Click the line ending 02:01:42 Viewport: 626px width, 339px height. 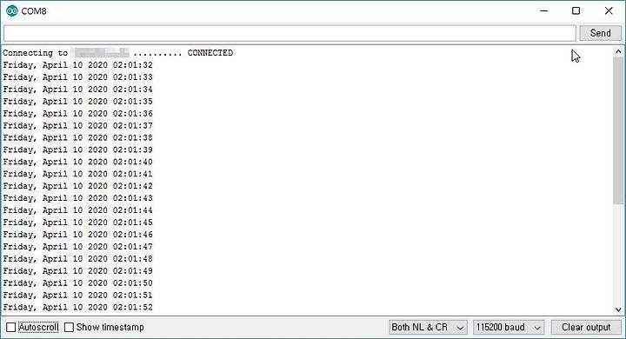78,186
